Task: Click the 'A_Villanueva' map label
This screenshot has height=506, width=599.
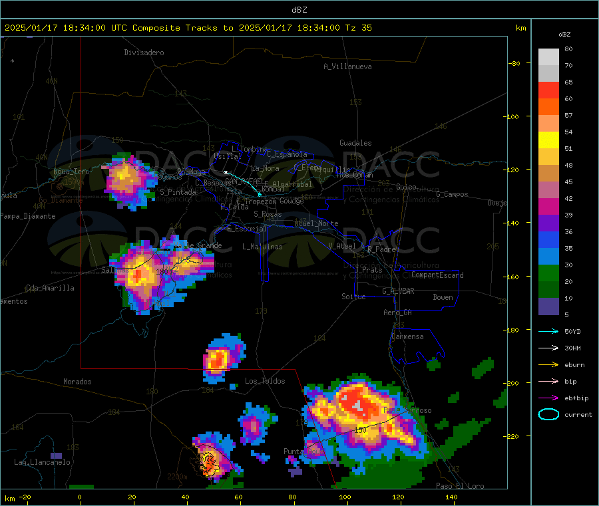Action: pyautogui.click(x=347, y=66)
